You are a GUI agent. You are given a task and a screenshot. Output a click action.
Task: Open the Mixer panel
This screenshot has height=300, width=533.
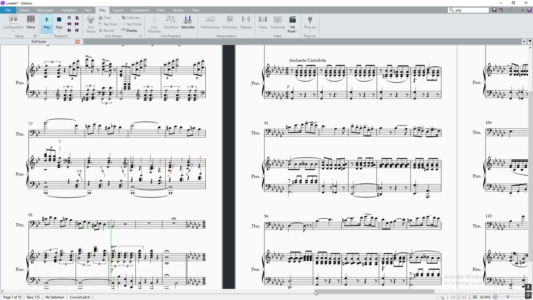click(31, 22)
